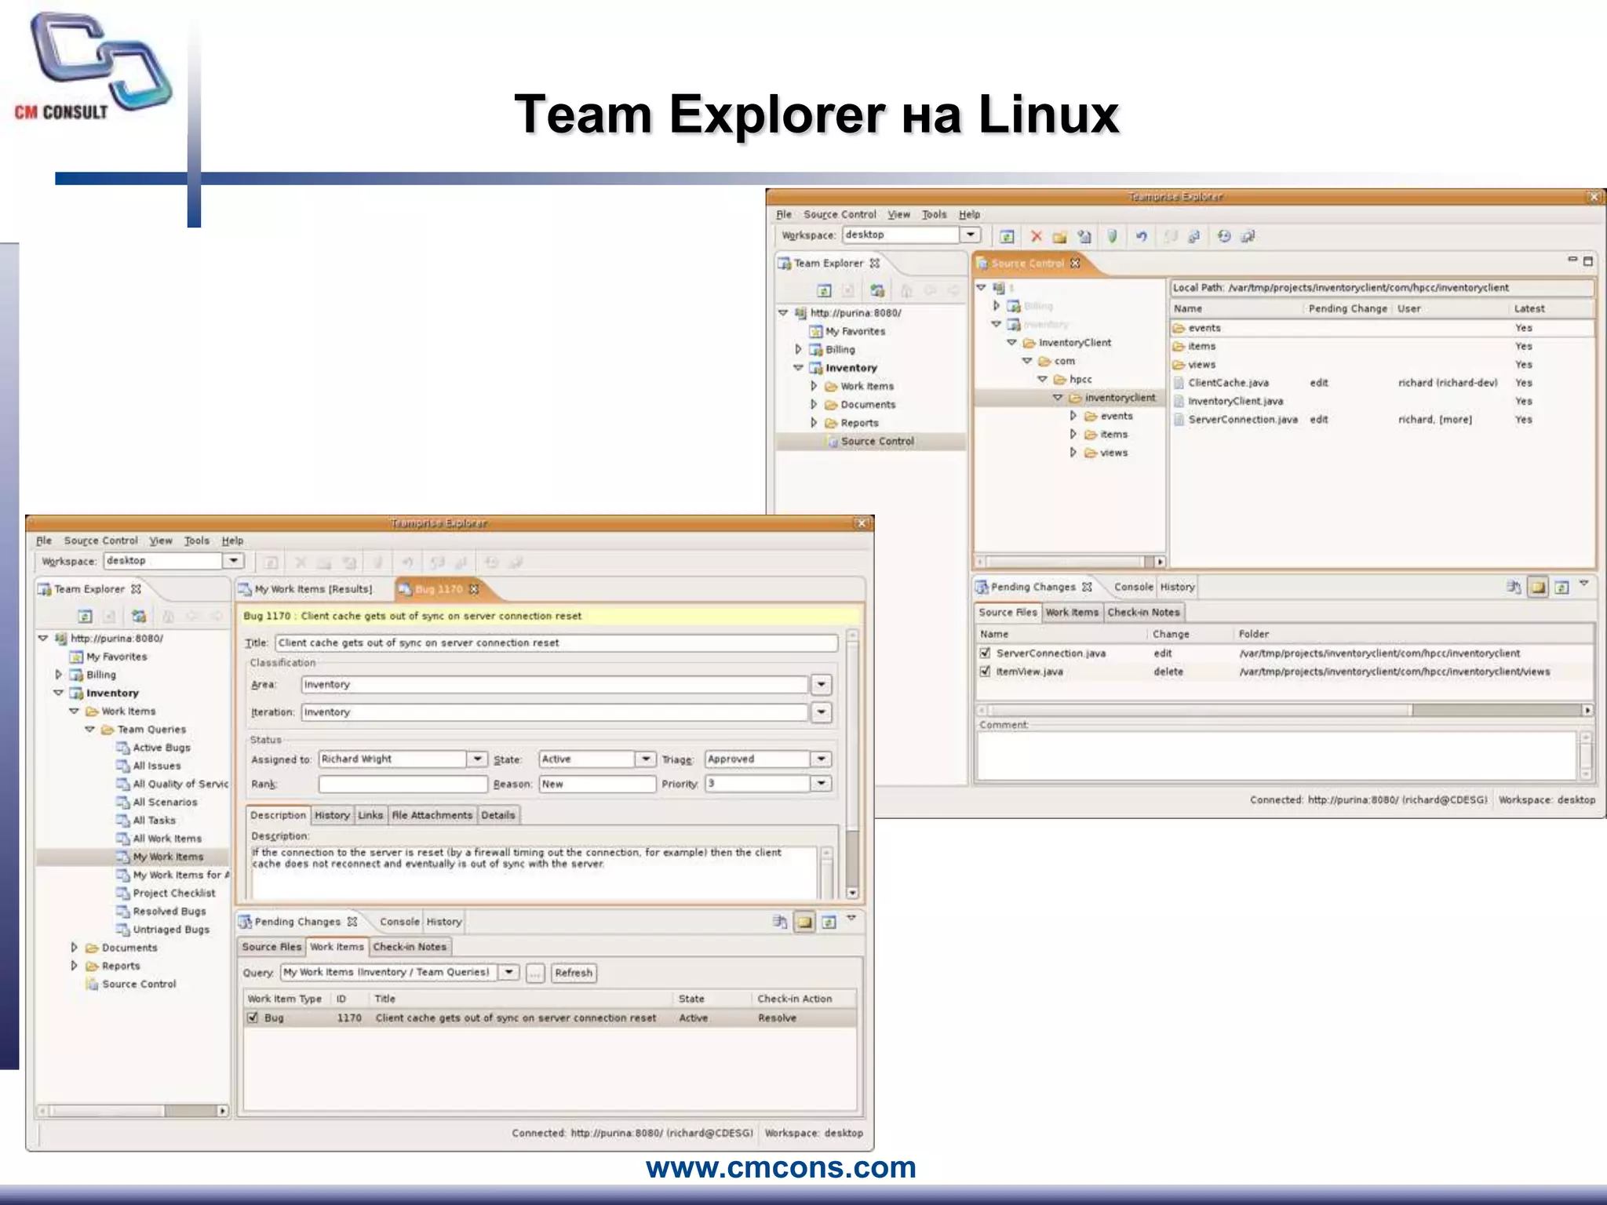
Task: Open the Iteration dropdown arrow
Action: (821, 712)
